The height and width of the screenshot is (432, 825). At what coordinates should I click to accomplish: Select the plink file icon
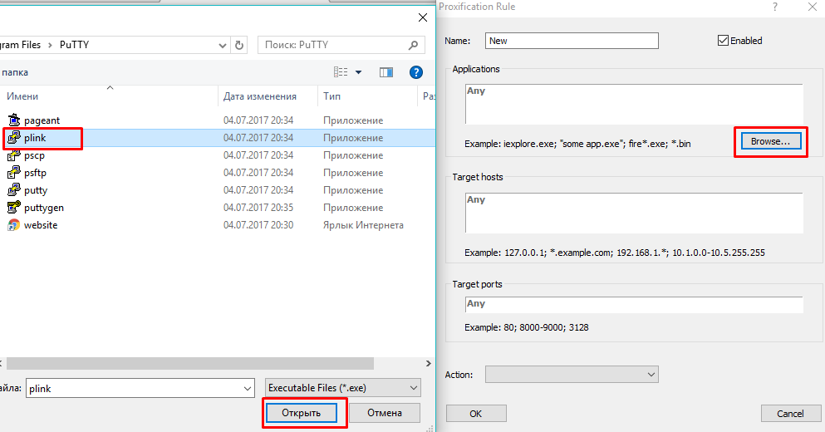[x=13, y=138]
